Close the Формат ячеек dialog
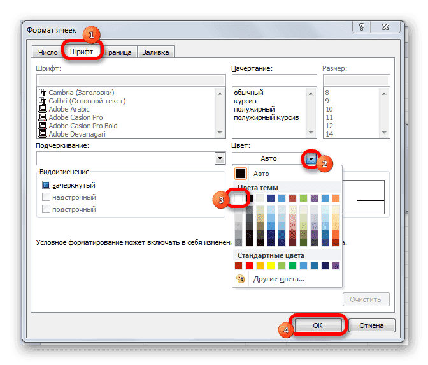 coord(385,27)
